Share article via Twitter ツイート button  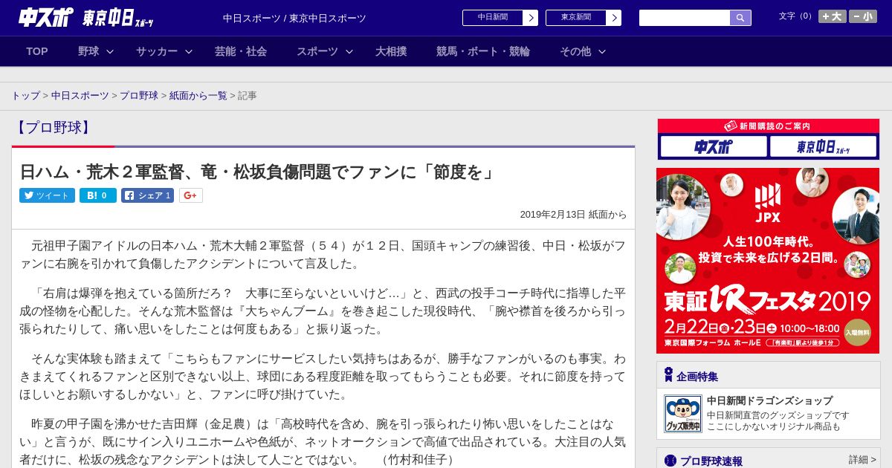(47, 195)
